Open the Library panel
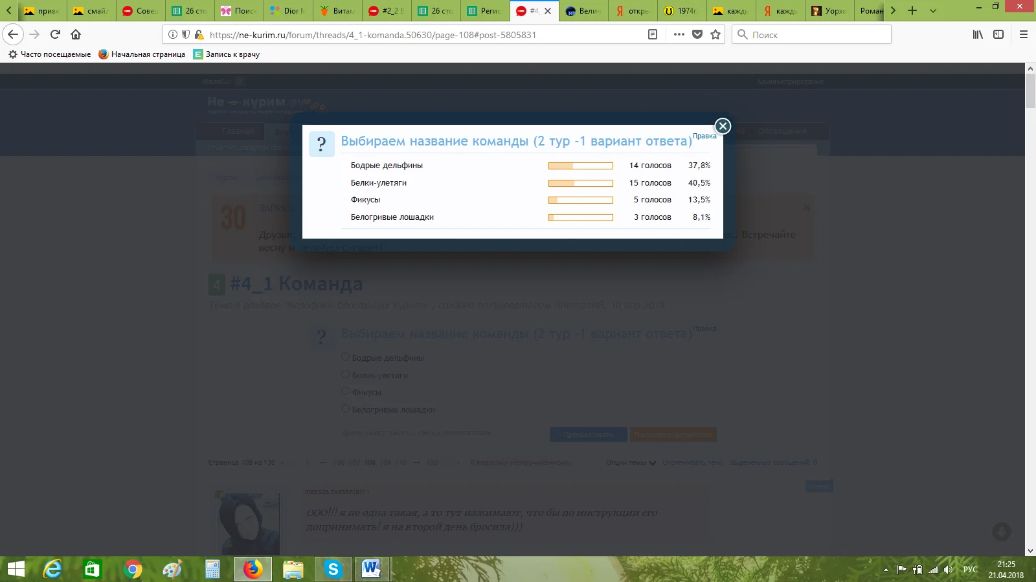 coord(978,34)
